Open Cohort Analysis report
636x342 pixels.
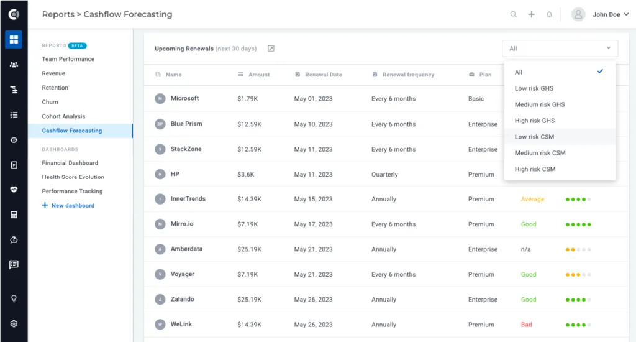tap(64, 116)
